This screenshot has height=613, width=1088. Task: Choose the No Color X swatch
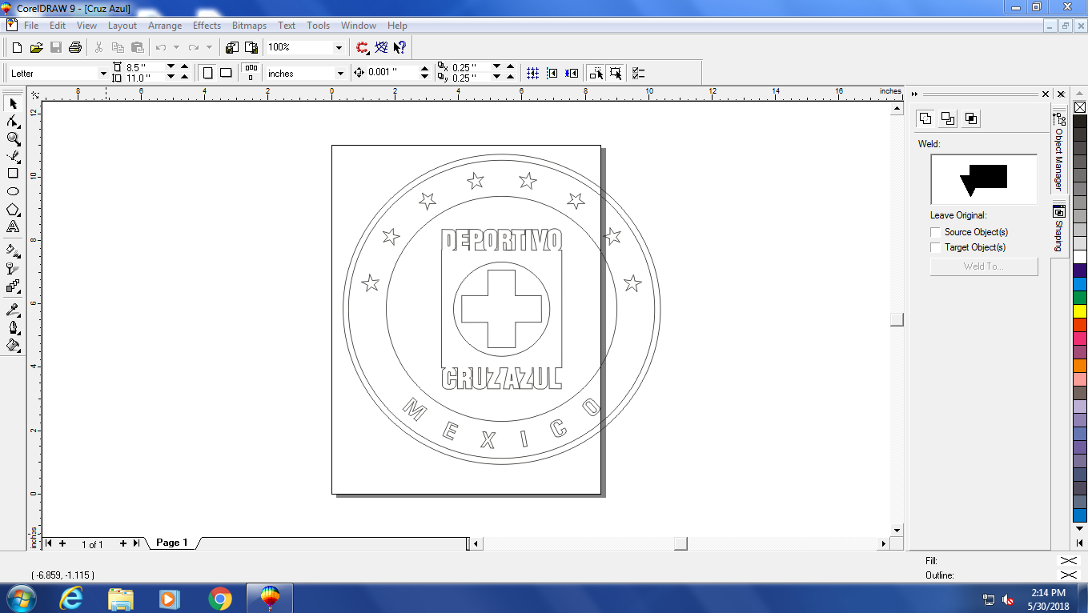tap(1080, 107)
